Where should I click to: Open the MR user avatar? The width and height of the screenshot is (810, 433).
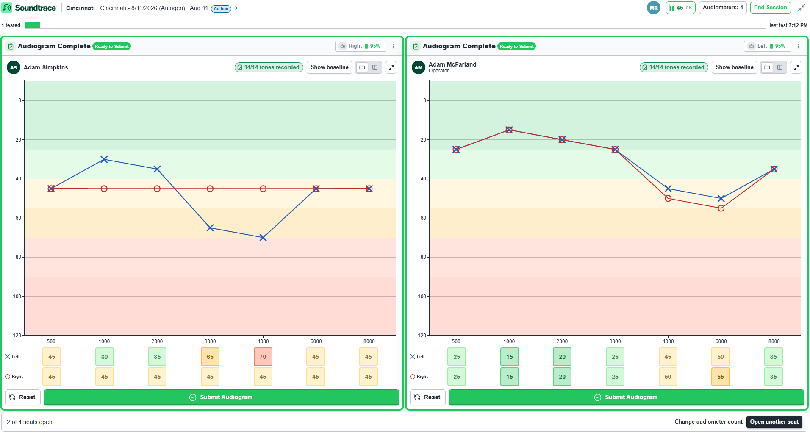click(653, 8)
